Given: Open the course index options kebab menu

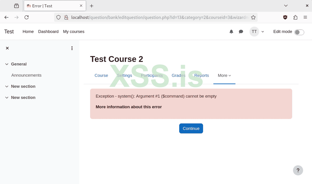Looking at the screenshot, I should point(72,48).
